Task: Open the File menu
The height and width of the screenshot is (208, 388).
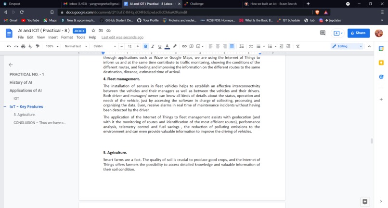Action: [21, 38]
